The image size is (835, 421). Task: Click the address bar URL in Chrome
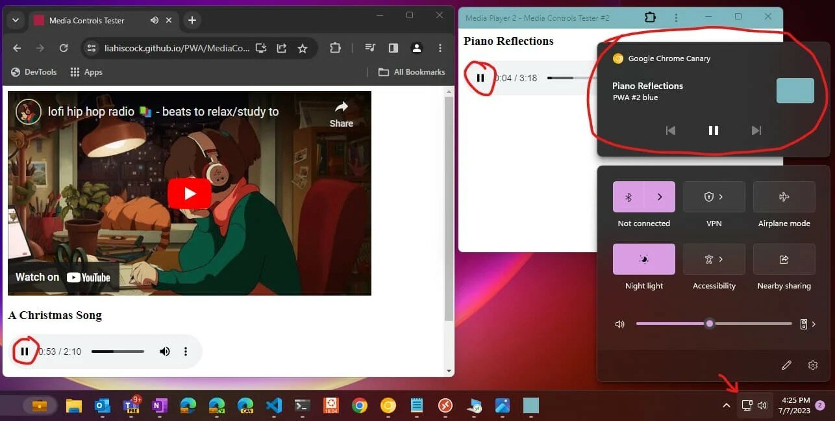177,48
